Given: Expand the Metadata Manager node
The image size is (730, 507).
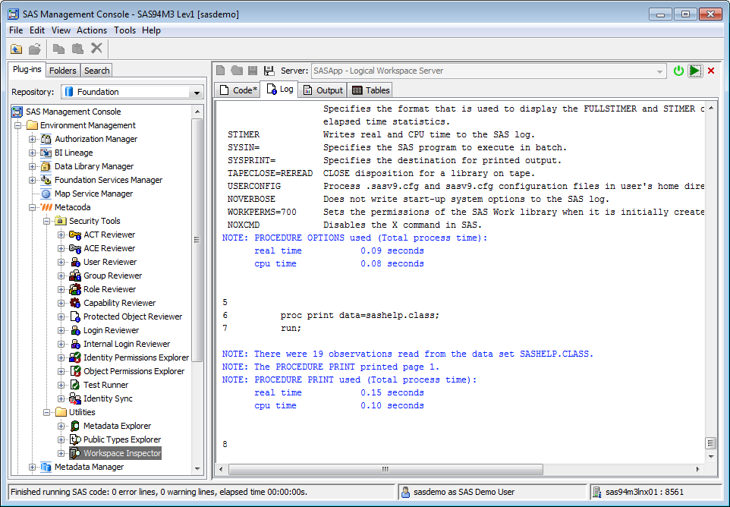Looking at the screenshot, I should click(32, 467).
